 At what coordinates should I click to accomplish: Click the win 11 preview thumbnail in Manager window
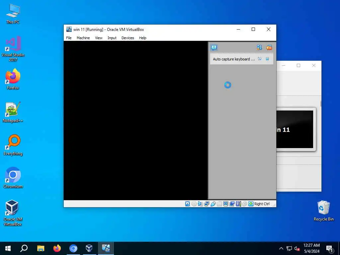(295, 129)
